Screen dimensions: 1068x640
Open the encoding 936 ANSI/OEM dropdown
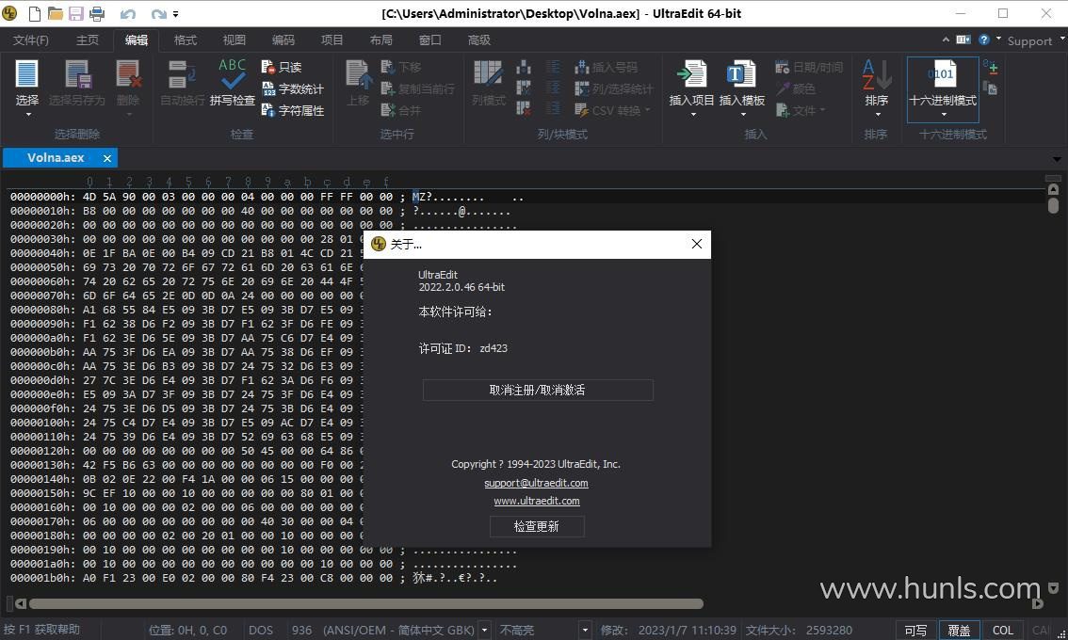[484, 630]
